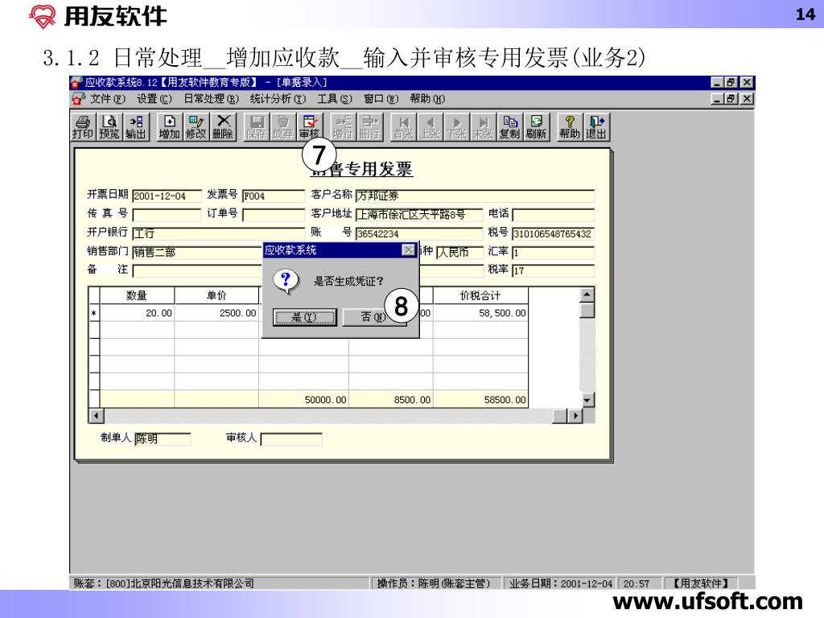Open the Settings (设置) menu
This screenshot has height=618, width=824.
(154, 99)
